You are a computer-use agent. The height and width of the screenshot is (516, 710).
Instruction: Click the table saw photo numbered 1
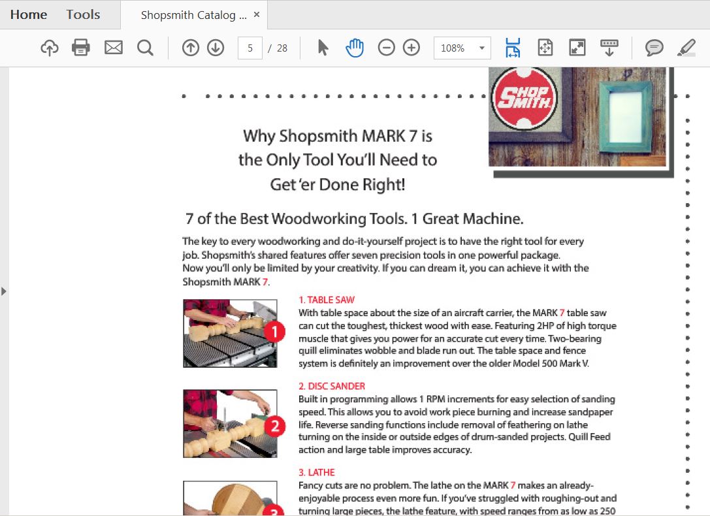(230, 333)
